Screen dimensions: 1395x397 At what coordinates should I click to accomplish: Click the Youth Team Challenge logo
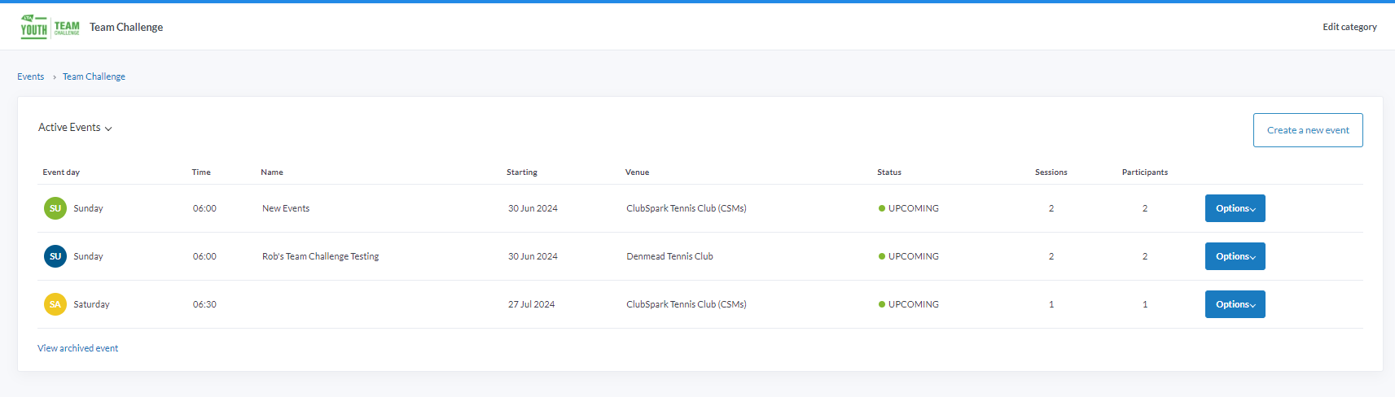pos(50,27)
